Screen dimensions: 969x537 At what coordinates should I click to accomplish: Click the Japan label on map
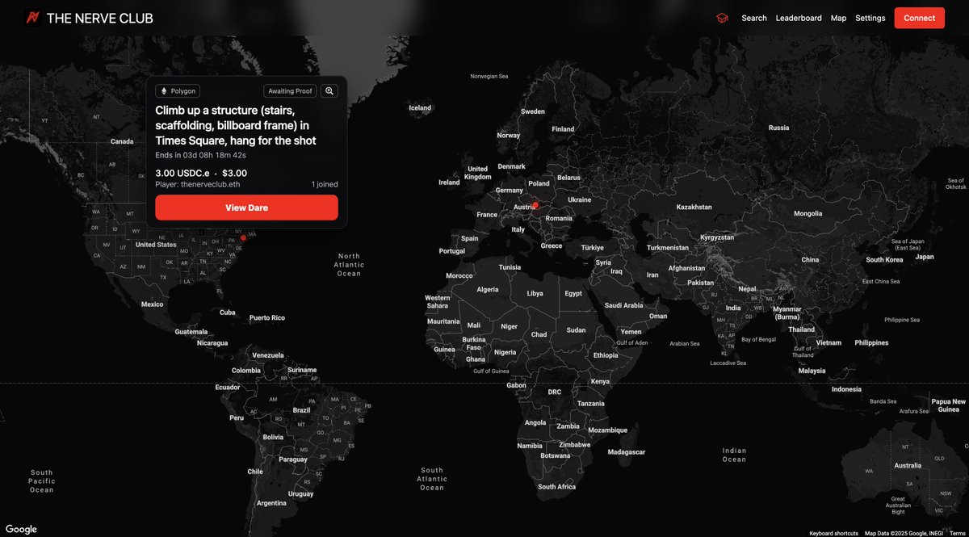pos(925,257)
